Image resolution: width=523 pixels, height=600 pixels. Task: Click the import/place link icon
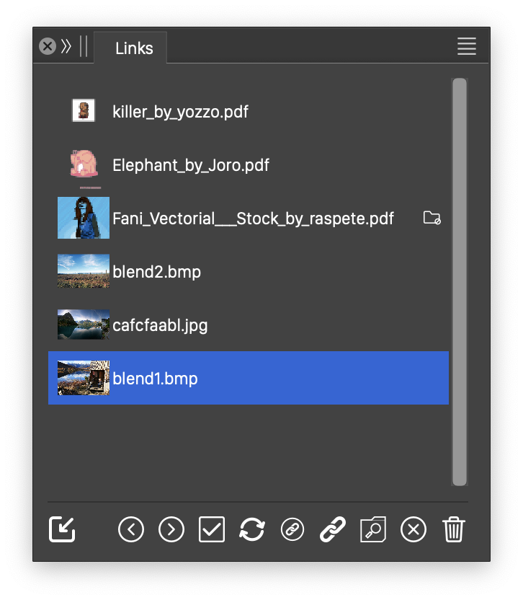(x=63, y=530)
